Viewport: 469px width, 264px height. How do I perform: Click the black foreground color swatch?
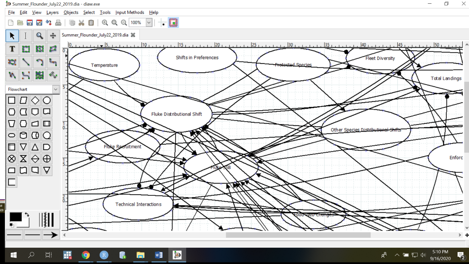coord(15,217)
